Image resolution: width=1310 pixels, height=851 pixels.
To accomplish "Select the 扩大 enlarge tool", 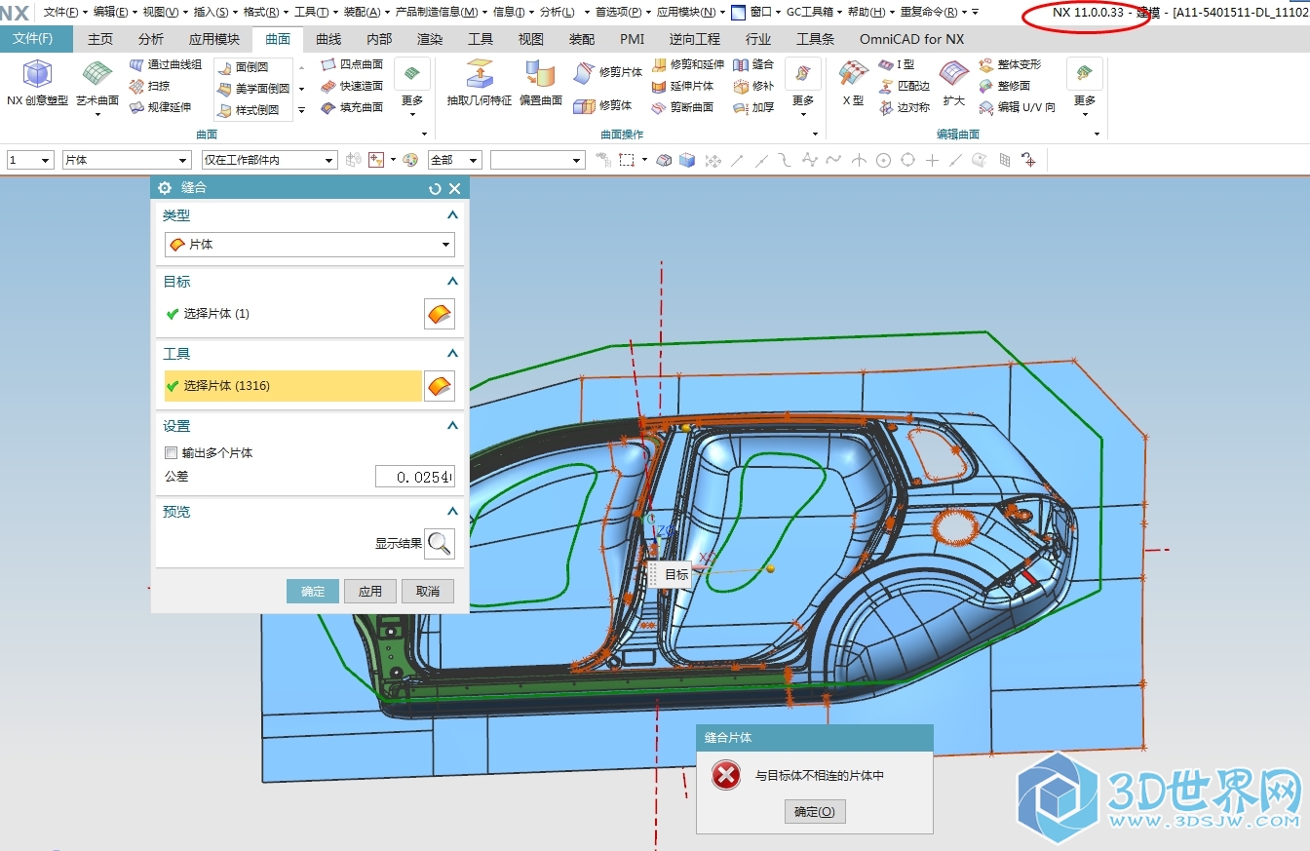I will coord(953,83).
